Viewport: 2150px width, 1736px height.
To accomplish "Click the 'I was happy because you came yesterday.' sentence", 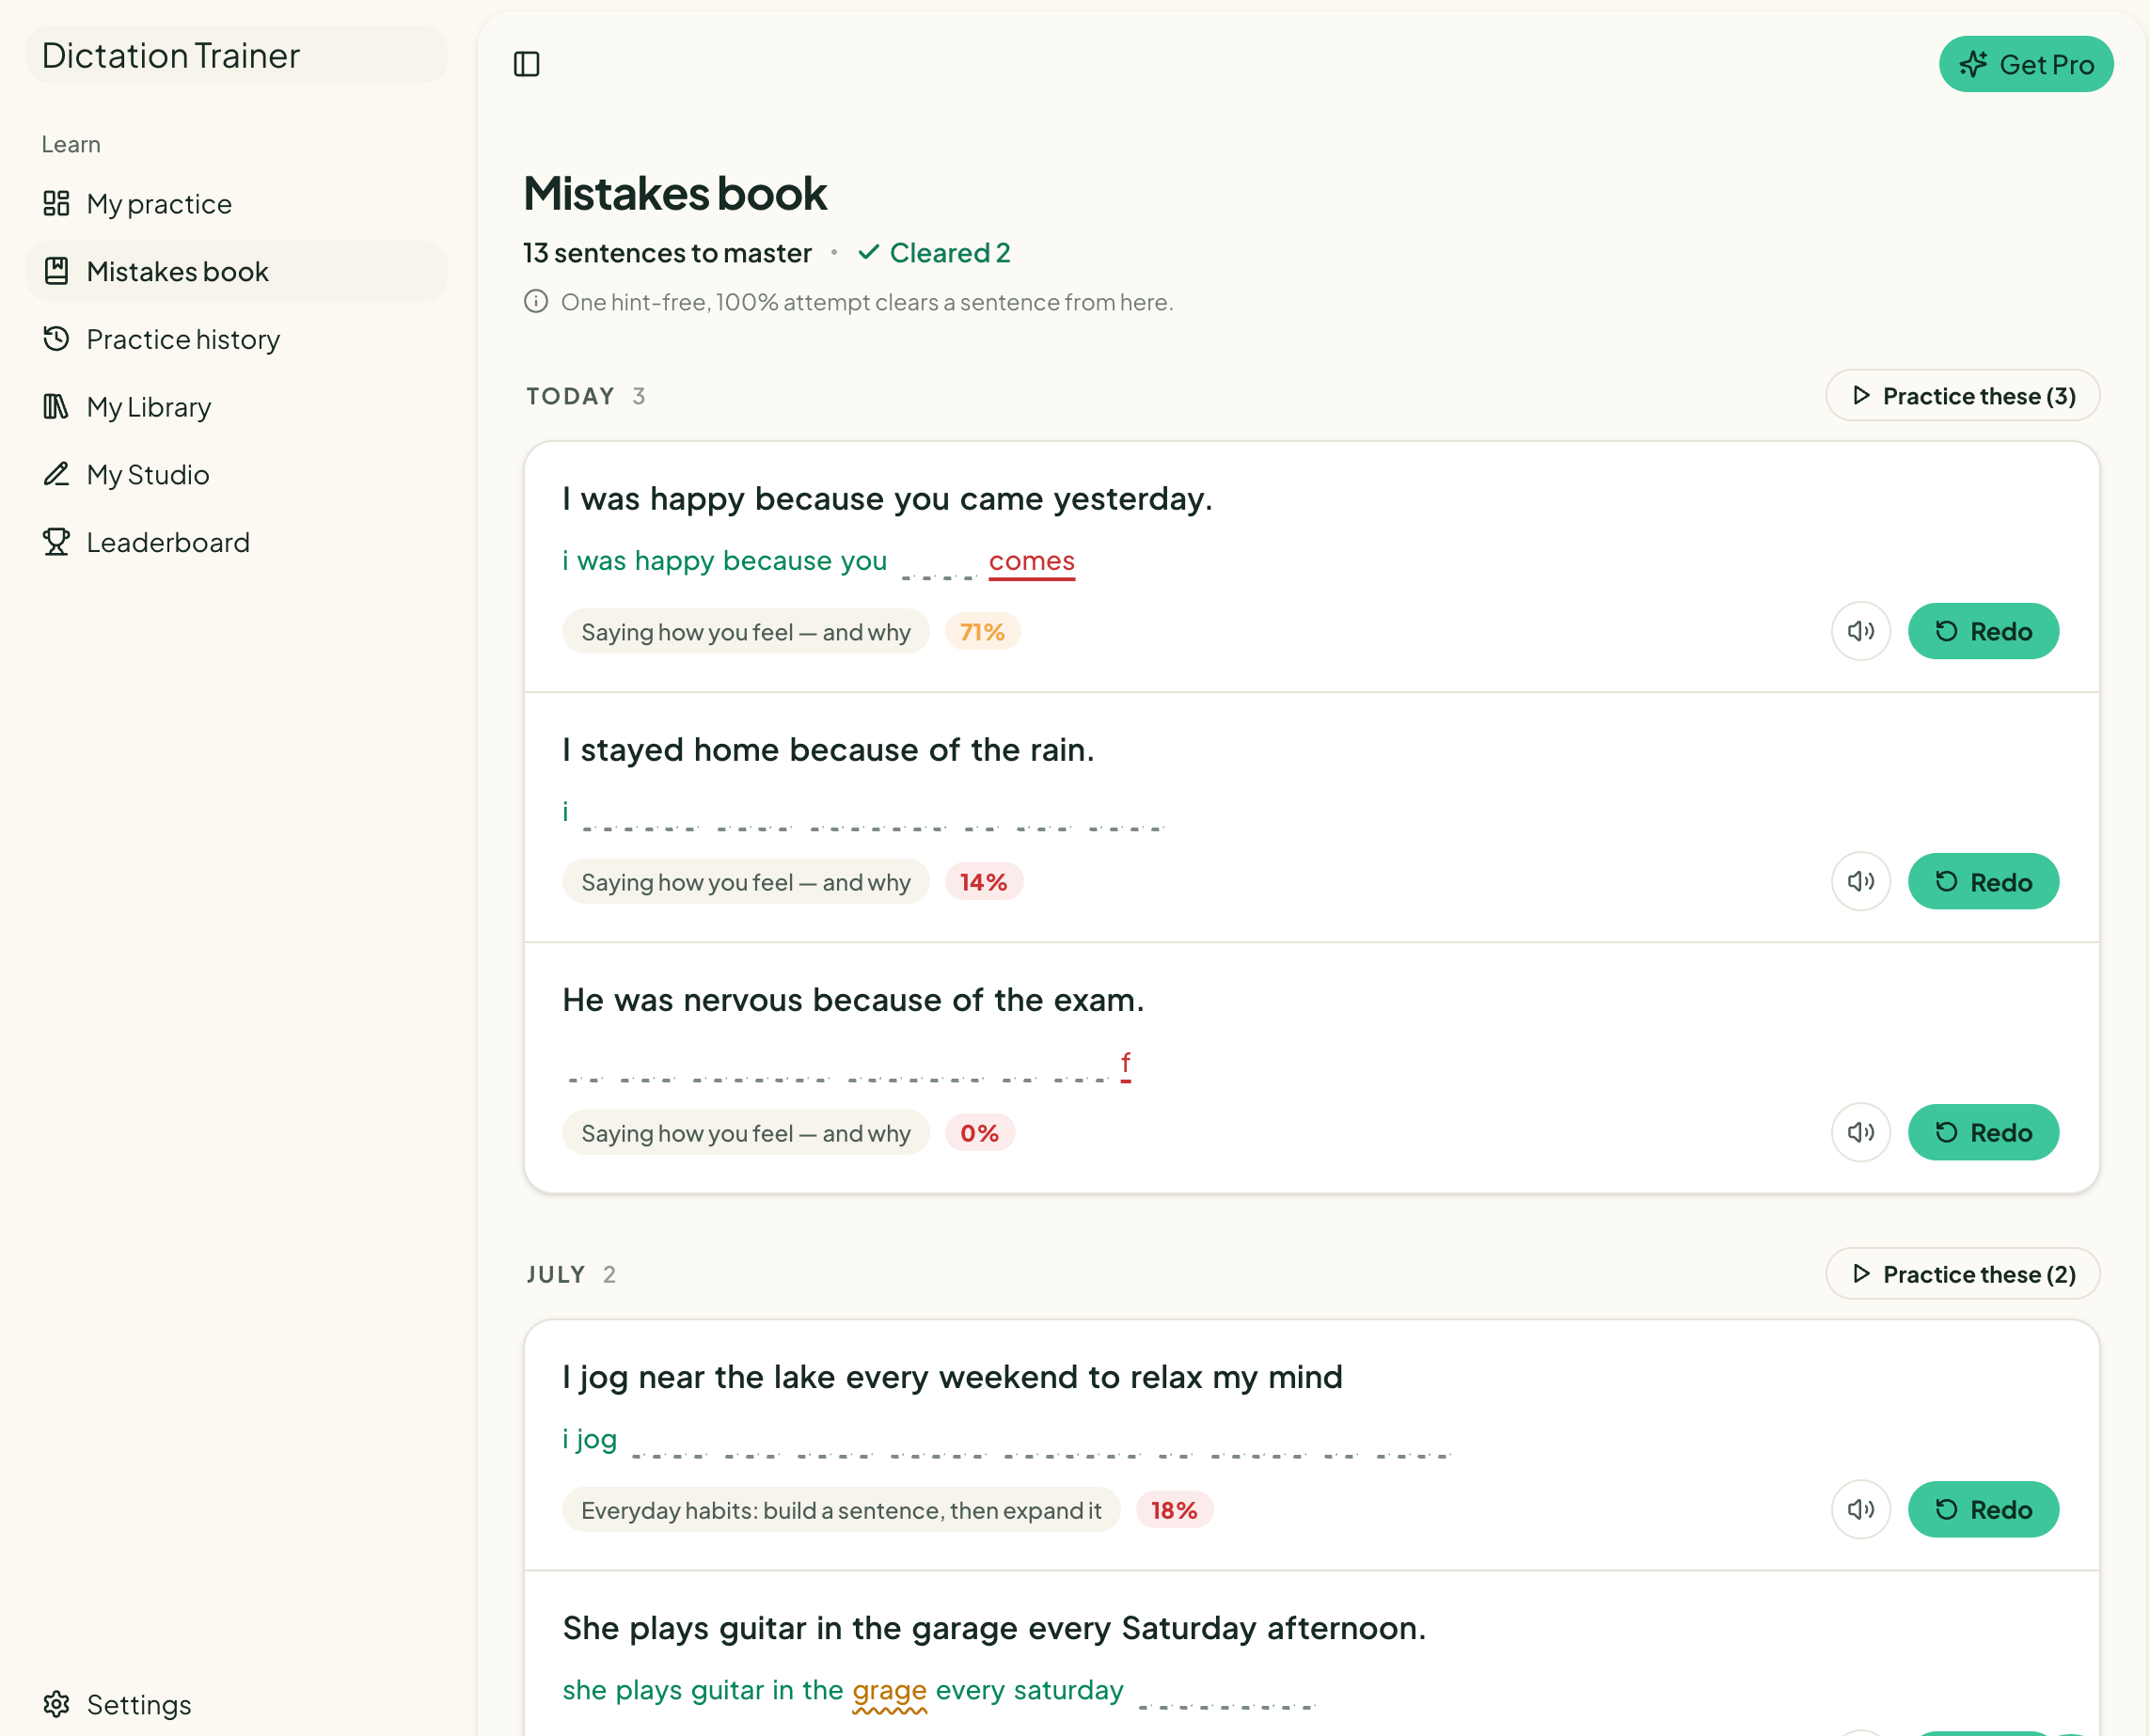I will tap(886, 498).
